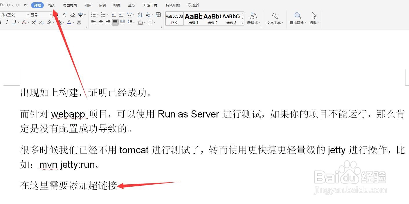Open the 选择 cursor tool
Screen dimensions: 409x204
pyautogui.click(x=314, y=19)
